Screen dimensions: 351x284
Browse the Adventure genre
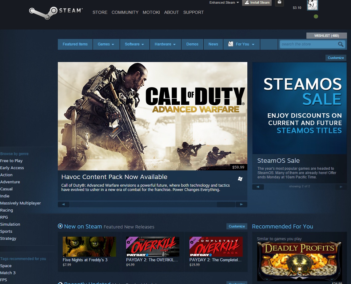tap(10, 182)
